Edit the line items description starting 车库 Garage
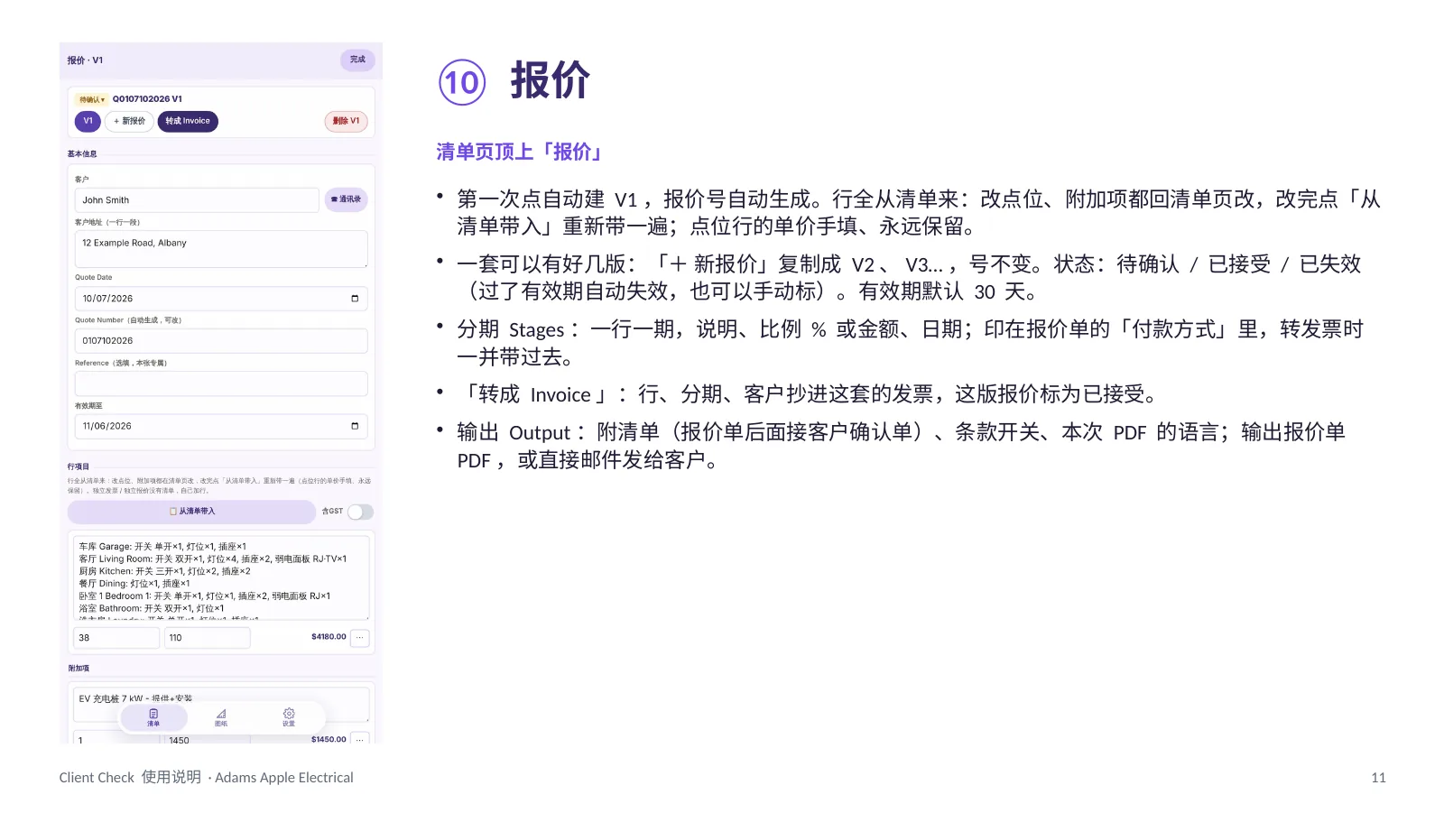 [x=221, y=577]
